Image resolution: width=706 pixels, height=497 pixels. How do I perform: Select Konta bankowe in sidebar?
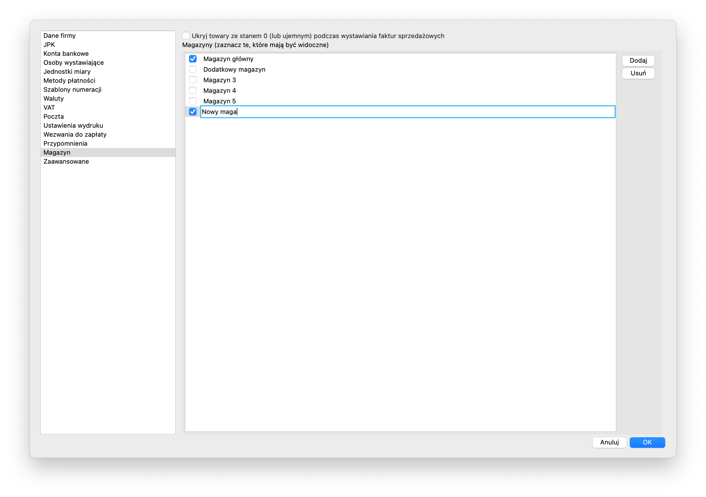pos(108,54)
